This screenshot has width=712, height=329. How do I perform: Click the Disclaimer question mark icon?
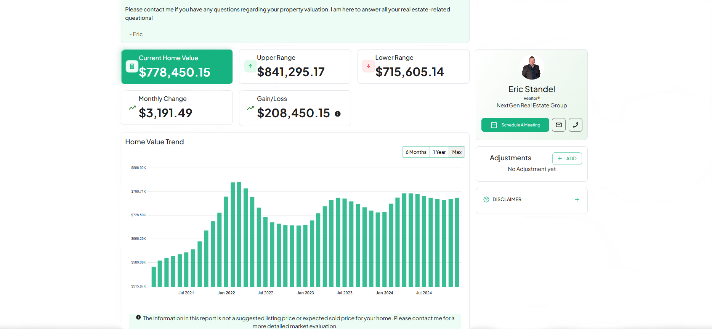coord(486,200)
